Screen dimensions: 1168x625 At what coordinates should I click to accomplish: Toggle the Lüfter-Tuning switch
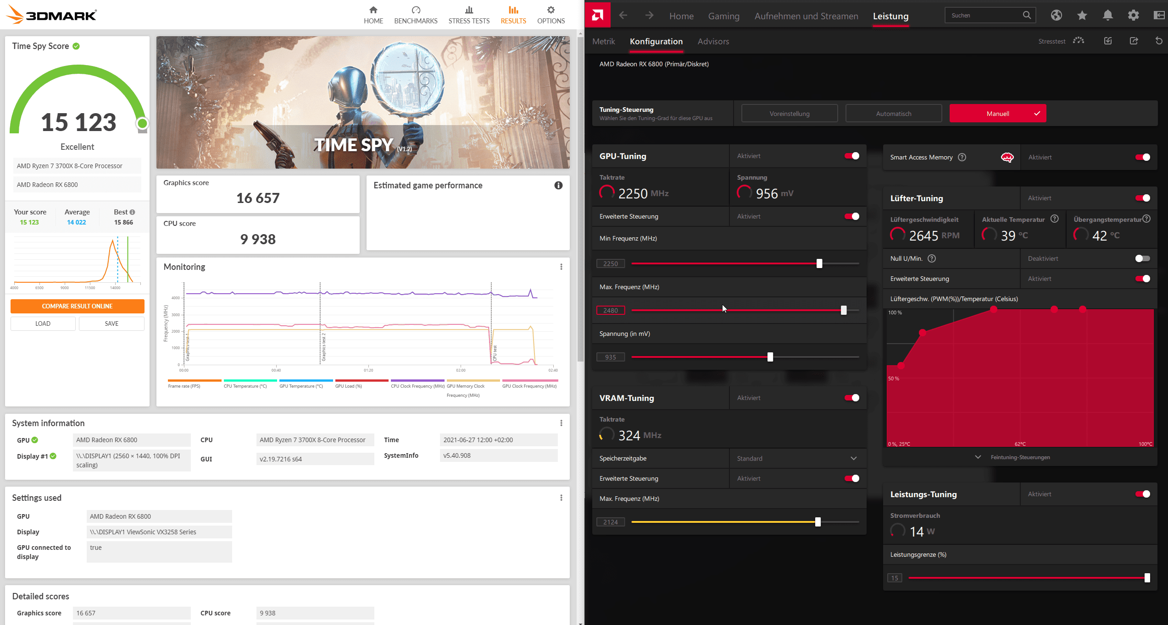click(1143, 198)
